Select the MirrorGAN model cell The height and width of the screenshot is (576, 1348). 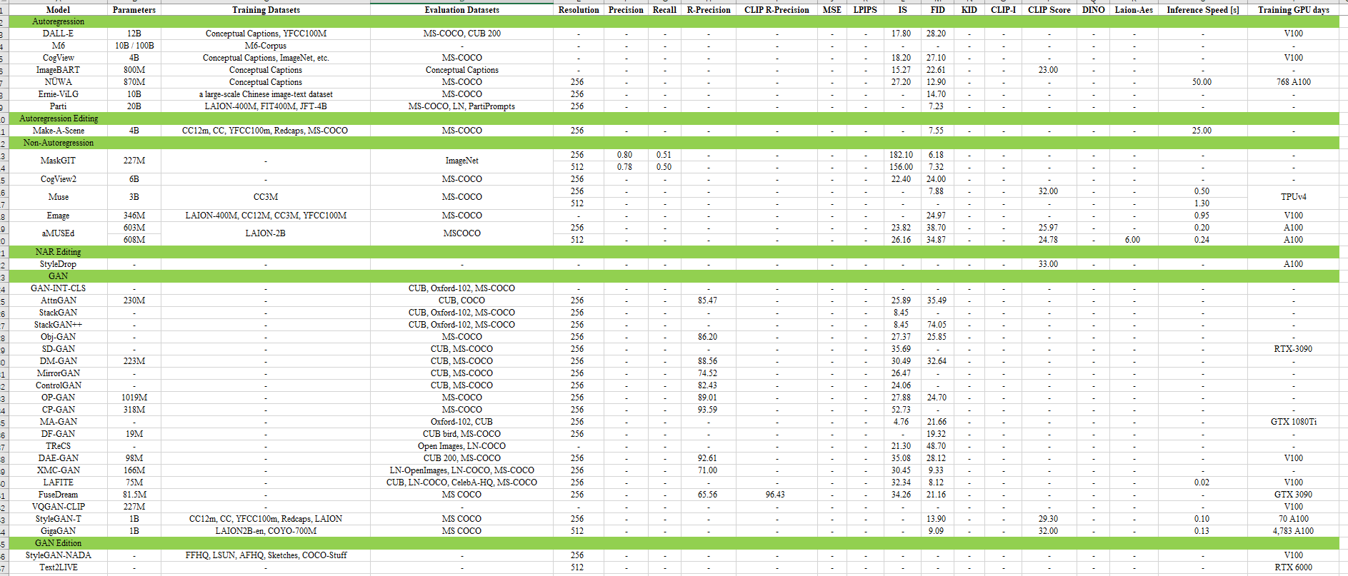(x=59, y=373)
